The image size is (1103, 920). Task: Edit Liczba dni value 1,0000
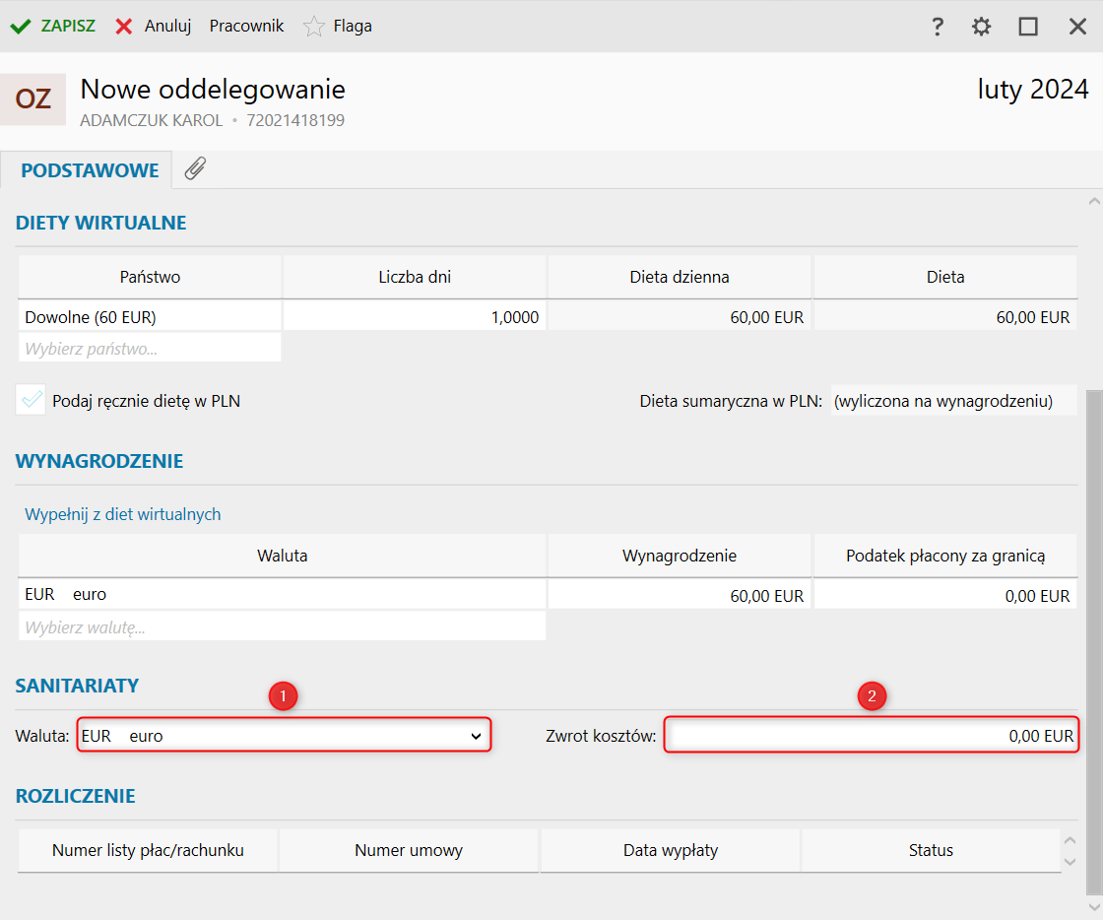[x=415, y=317]
